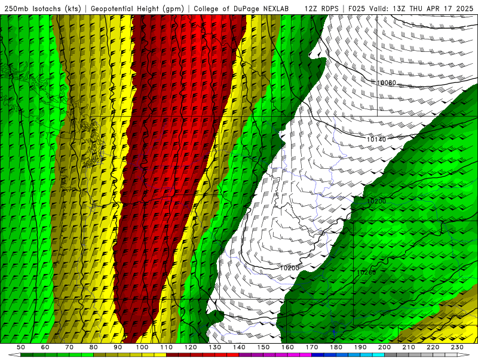Select the 210 tick label on the colorbar
The height and width of the screenshot is (358, 478).
click(409, 347)
